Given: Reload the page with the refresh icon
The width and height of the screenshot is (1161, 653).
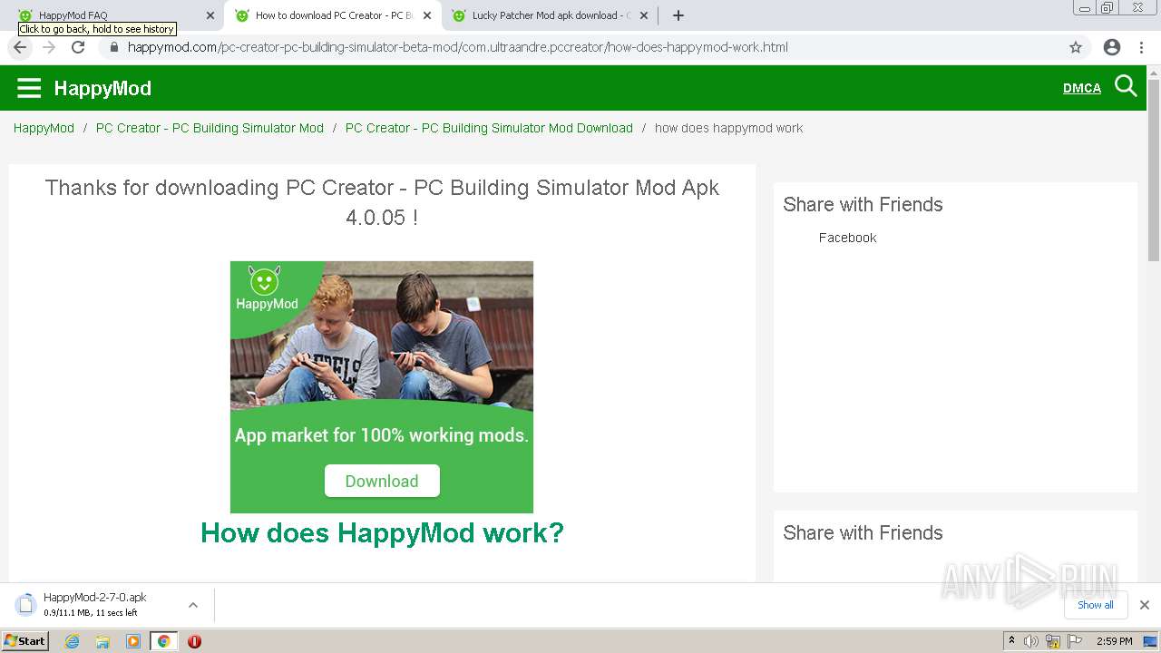Looking at the screenshot, I should click(x=78, y=47).
